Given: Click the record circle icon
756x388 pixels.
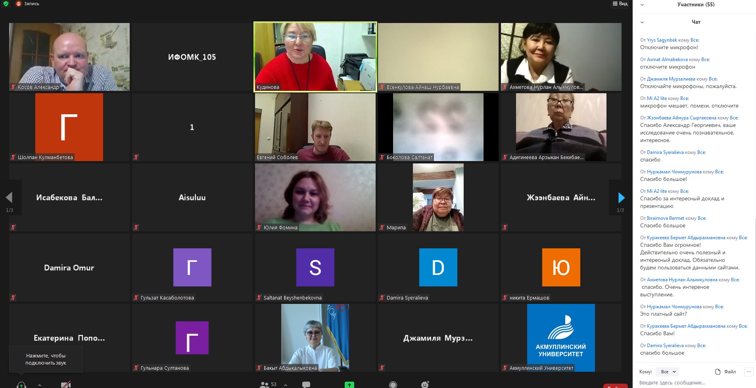Looking at the screenshot, I should [x=393, y=384].
